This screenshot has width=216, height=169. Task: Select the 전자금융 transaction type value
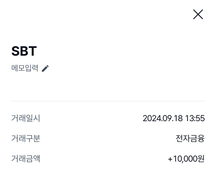(190, 138)
